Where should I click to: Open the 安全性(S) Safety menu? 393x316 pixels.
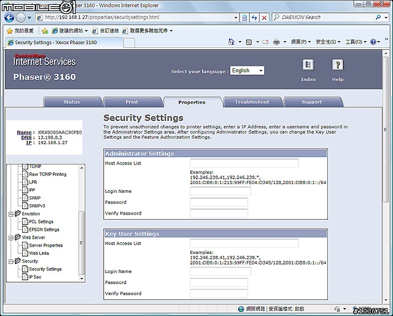328,42
